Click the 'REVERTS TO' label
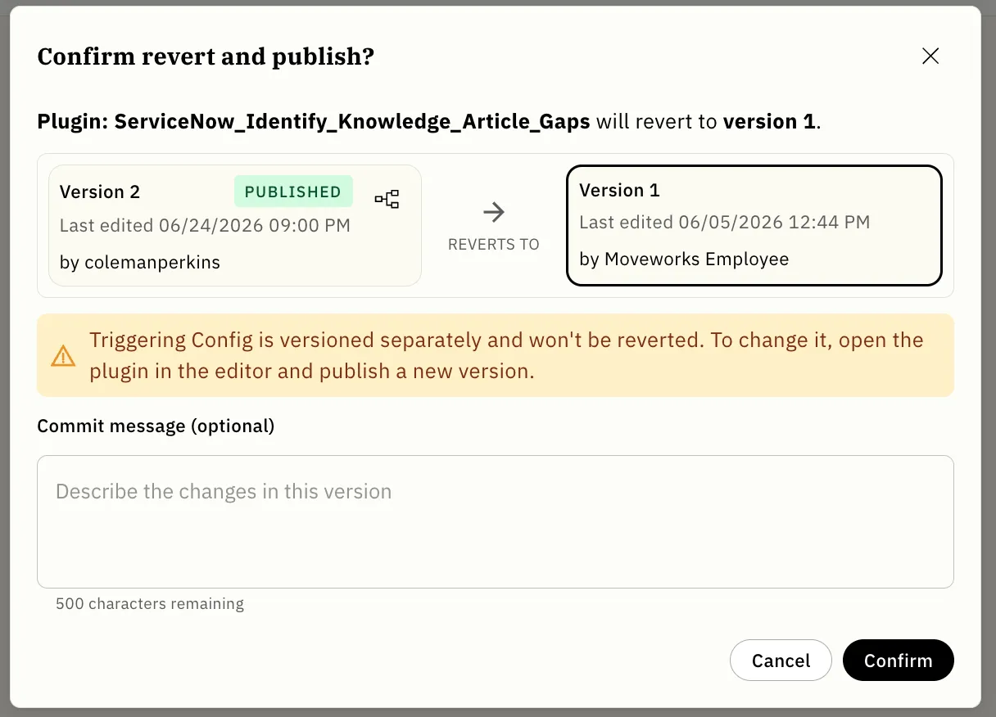 point(494,245)
